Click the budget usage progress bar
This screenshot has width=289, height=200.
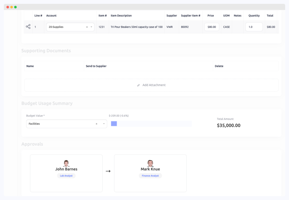[x=151, y=124]
